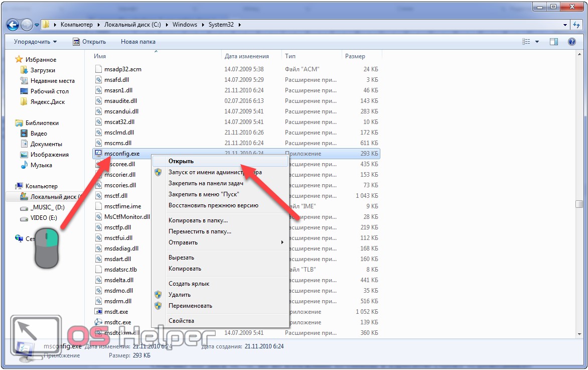Sort by 'Размер' column header
Viewport: 588px width, 370px height.
(x=355, y=56)
